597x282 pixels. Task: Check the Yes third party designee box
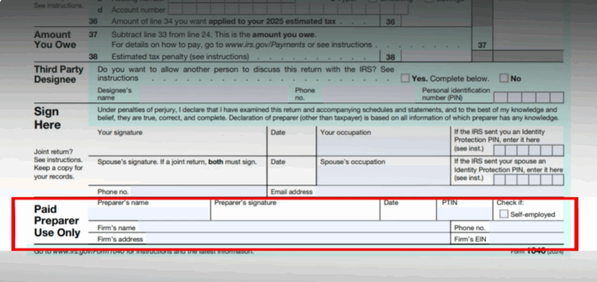tap(405, 79)
